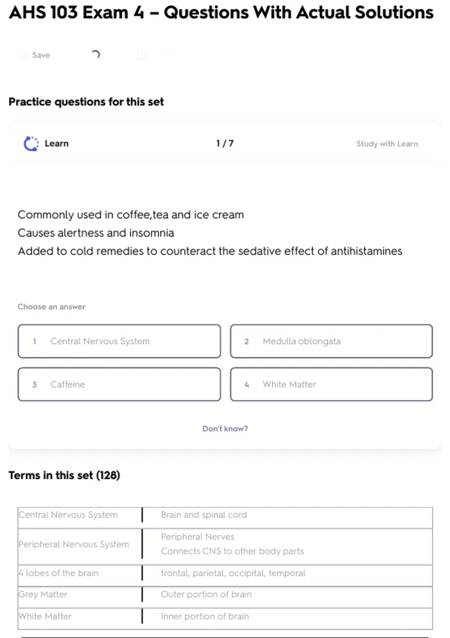
Task: Open the three-dots more options menu
Action: pos(169,55)
